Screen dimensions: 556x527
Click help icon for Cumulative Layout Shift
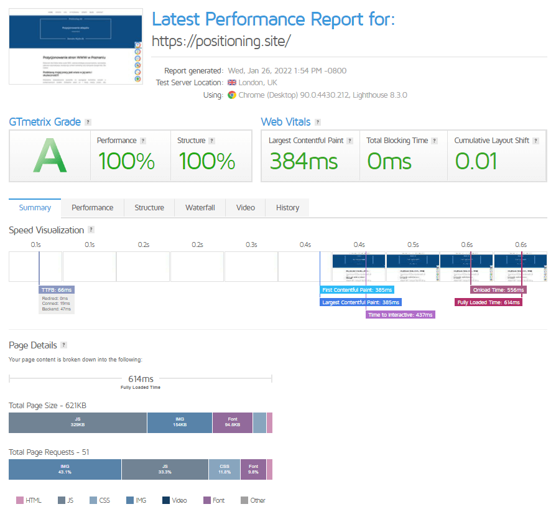(535, 141)
